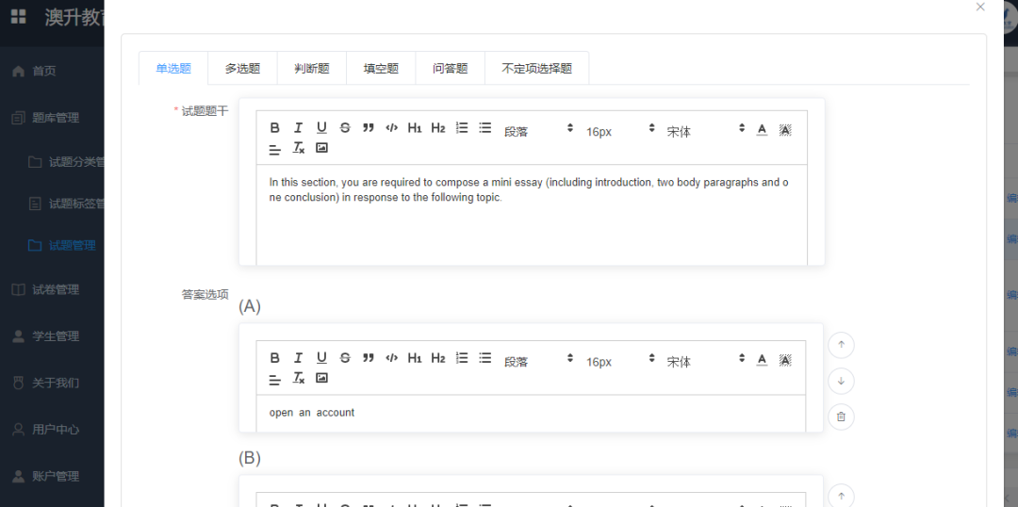This screenshot has width=1018, height=507.
Task: Insert image in question stem editor
Action: tap(321, 148)
